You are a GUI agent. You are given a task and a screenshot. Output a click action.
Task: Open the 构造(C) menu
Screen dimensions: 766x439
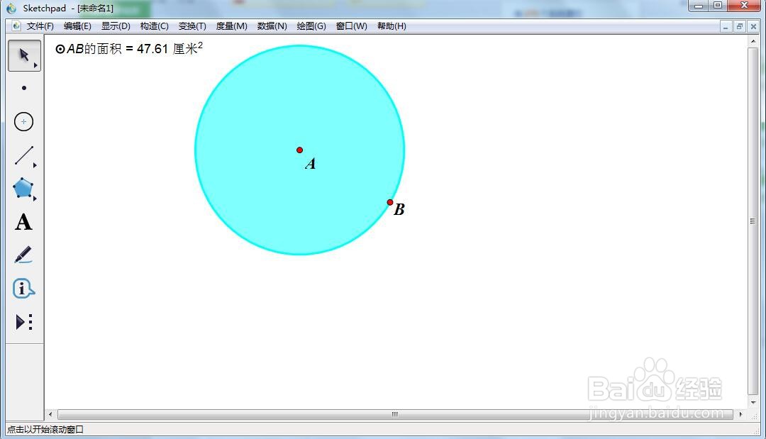155,26
